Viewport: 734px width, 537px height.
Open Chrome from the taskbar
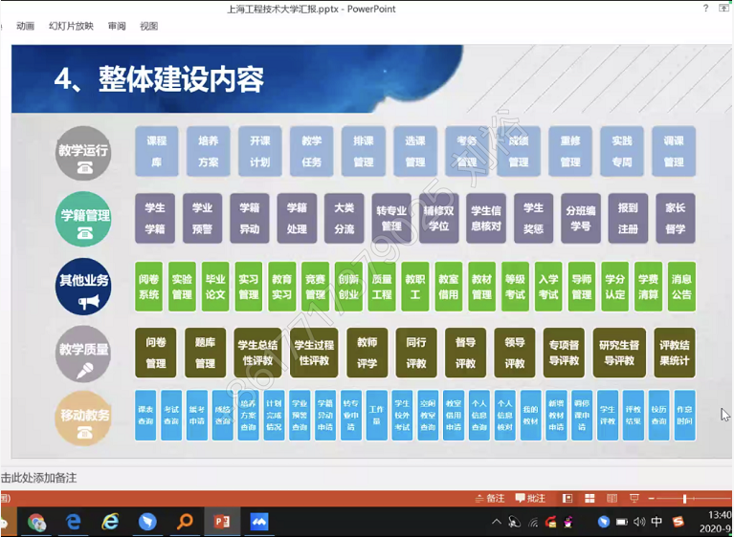(36, 522)
